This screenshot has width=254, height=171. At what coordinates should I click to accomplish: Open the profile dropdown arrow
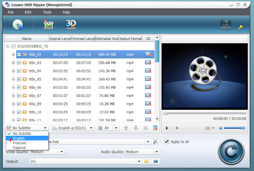click(148, 142)
